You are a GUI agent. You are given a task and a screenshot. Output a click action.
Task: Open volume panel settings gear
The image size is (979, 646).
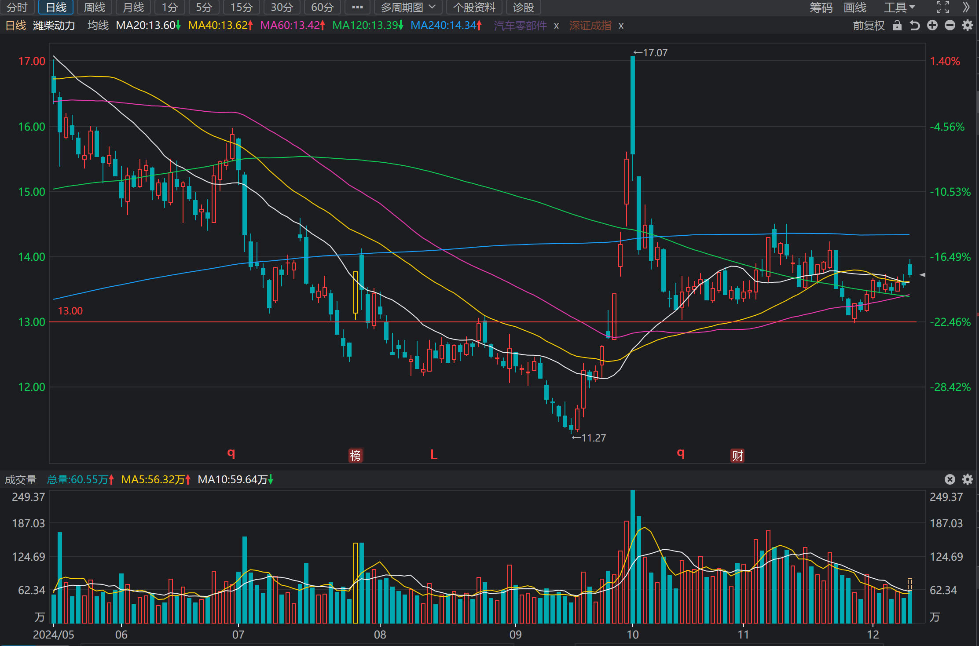968,479
